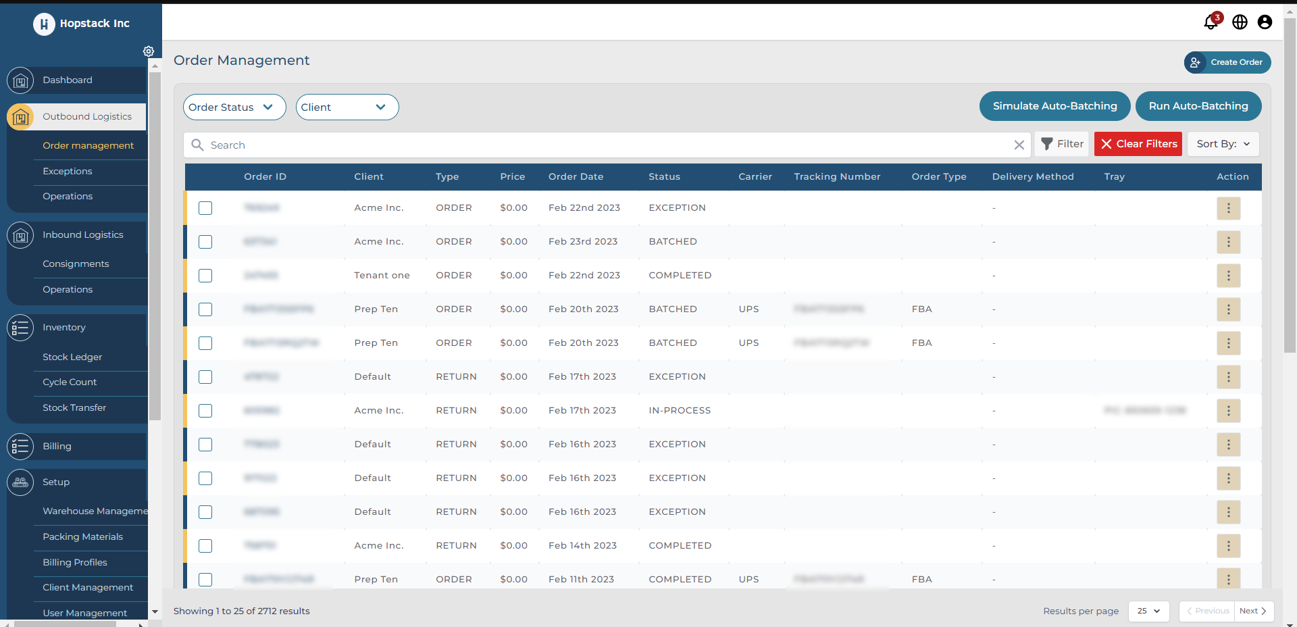
Task: Click the globe language icon
Action: click(x=1240, y=22)
